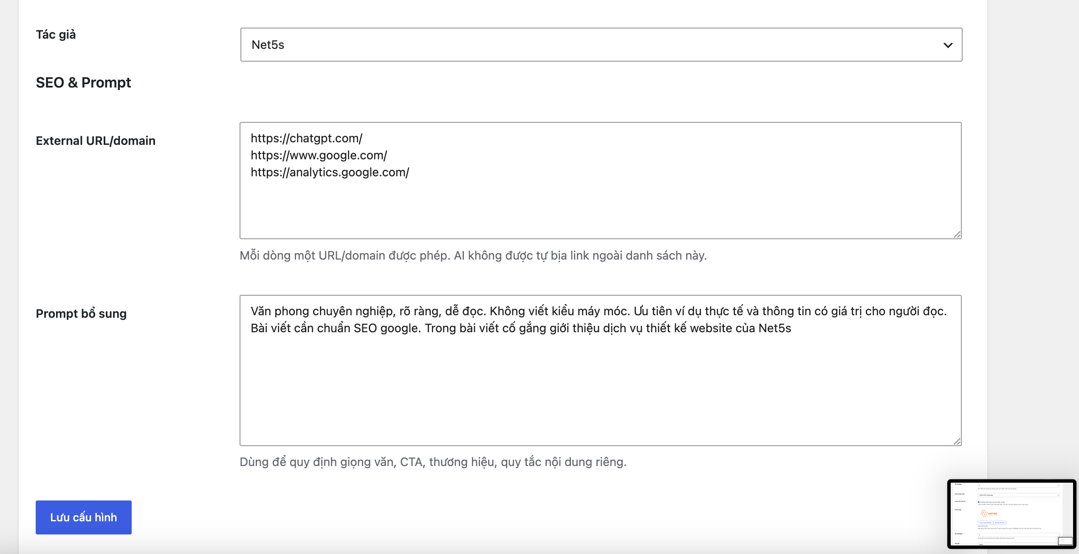Image resolution: width=1079 pixels, height=554 pixels.
Task: Open the Tác giả author dropdown
Action: click(601, 45)
